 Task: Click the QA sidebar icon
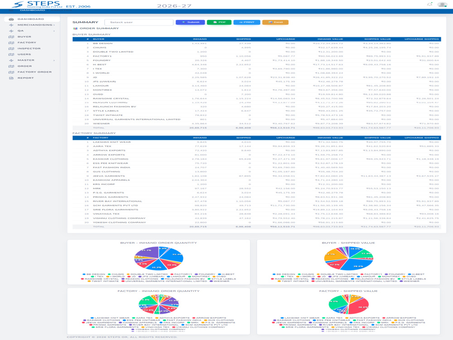click(x=11, y=31)
